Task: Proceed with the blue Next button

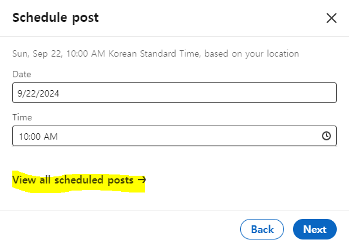Action: (315, 229)
